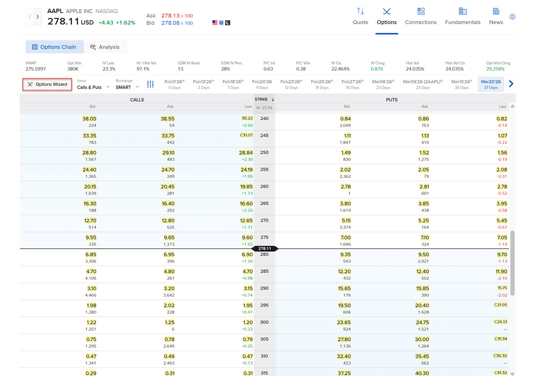The image size is (560, 376).
Task: Click the 280 strike call bid 6.85
Action: pyautogui.click(x=91, y=255)
